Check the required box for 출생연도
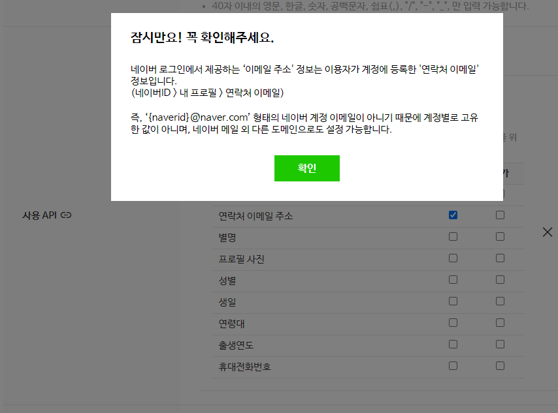The image size is (558, 413). pyautogui.click(x=453, y=344)
